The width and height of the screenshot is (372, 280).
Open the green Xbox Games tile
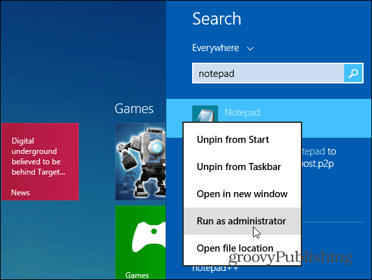140,242
